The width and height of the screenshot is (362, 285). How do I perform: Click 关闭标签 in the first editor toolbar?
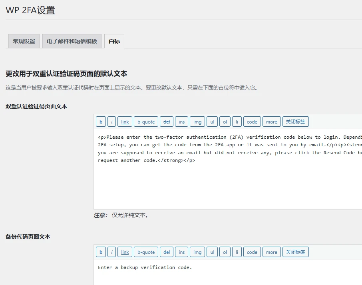pyautogui.click(x=296, y=122)
